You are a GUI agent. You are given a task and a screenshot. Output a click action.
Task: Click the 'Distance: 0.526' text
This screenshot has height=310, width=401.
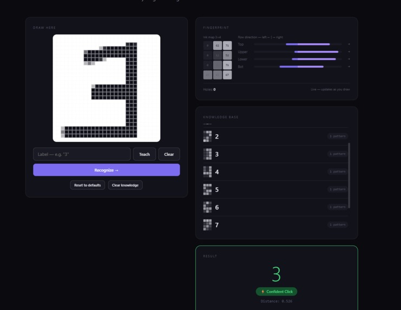click(x=277, y=301)
